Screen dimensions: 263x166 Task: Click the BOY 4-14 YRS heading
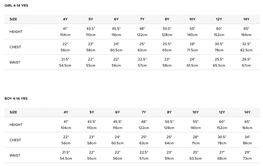[16, 98]
